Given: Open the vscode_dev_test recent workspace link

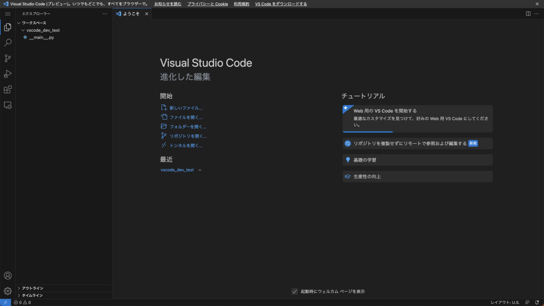Looking at the screenshot, I should [x=177, y=170].
